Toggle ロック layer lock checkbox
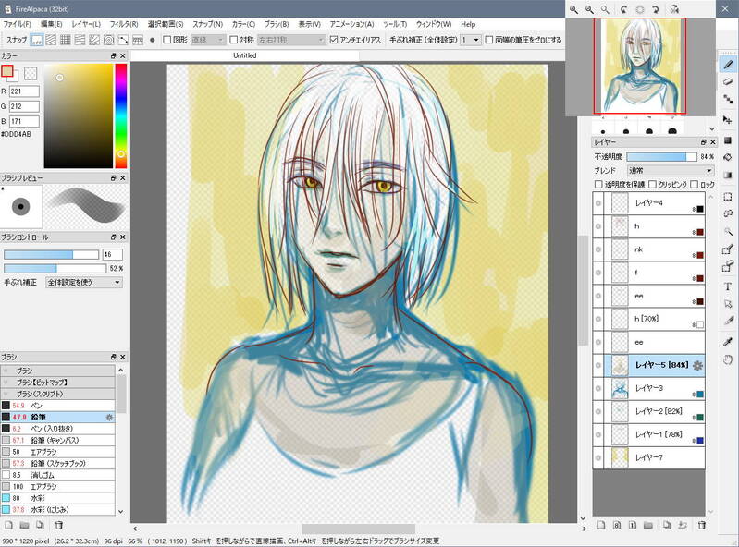This screenshot has height=547, width=739. point(694,185)
